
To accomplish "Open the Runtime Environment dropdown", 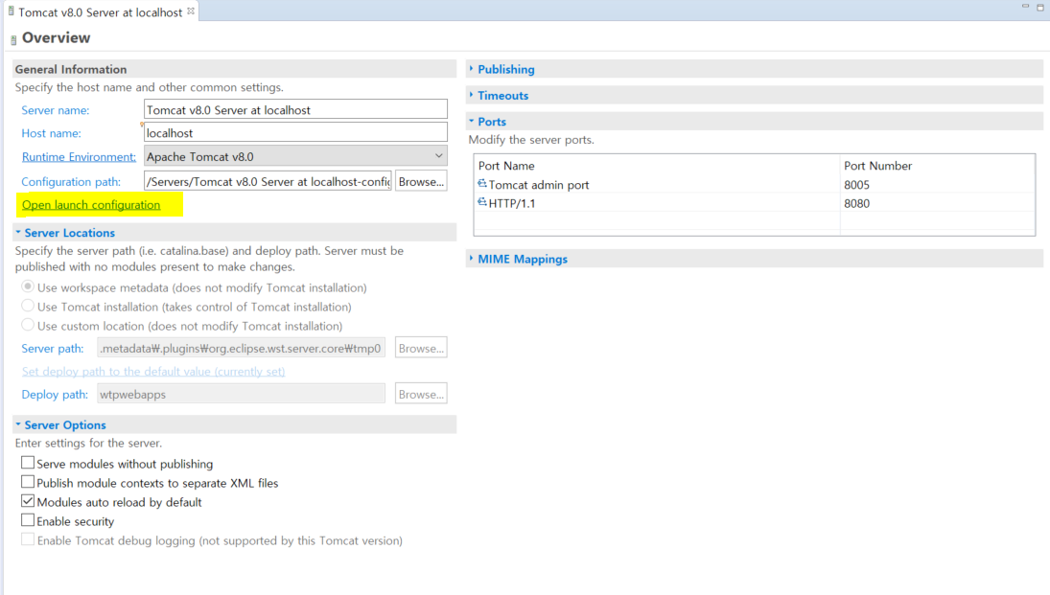I will (438, 156).
